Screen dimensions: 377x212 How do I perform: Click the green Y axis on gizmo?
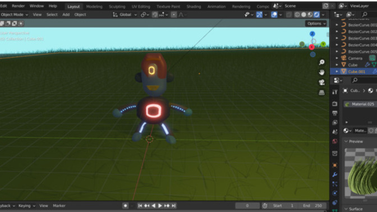click(323, 44)
